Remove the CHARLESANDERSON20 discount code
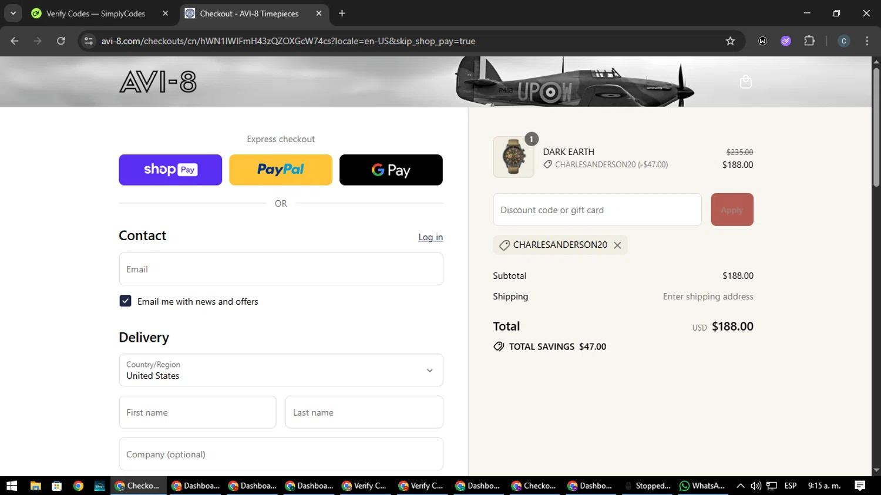 click(617, 245)
